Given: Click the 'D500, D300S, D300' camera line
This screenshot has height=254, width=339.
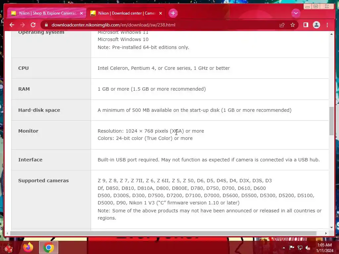Looking at the screenshot, I should click(x=206, y=195).
